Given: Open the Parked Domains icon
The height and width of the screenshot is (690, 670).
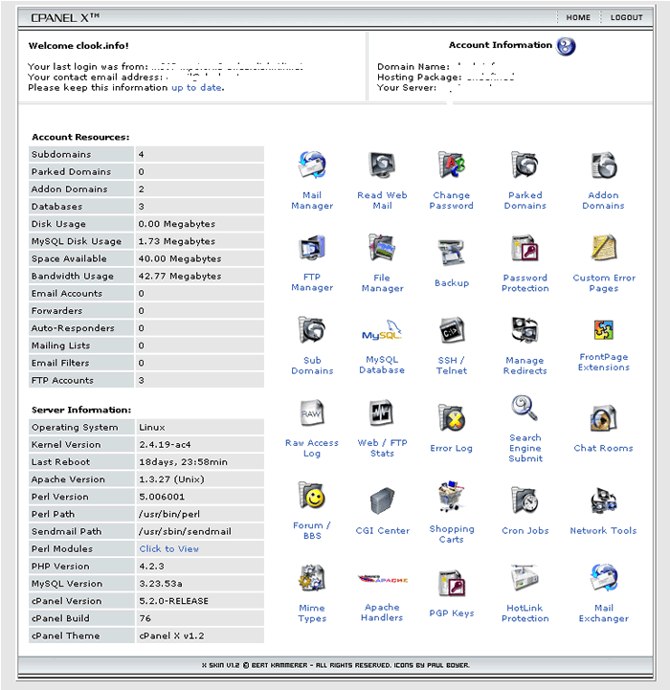Looking at the screenshot, I should pos(525,165).
